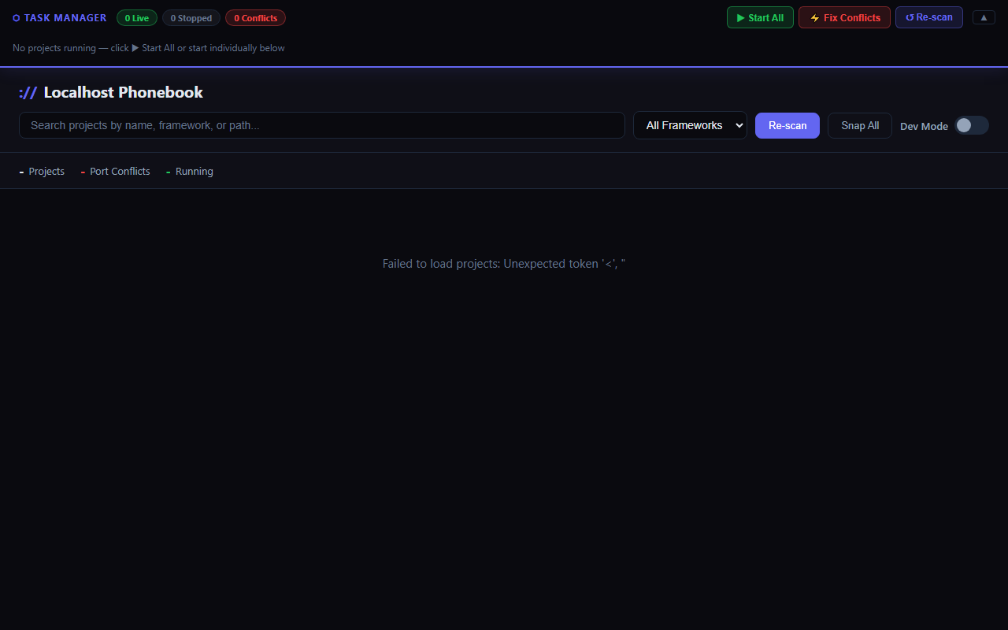This screenshot has width=1008, height=630.
Task: Toggle the Dev Mode switch on
Action: tap(971, 125)
